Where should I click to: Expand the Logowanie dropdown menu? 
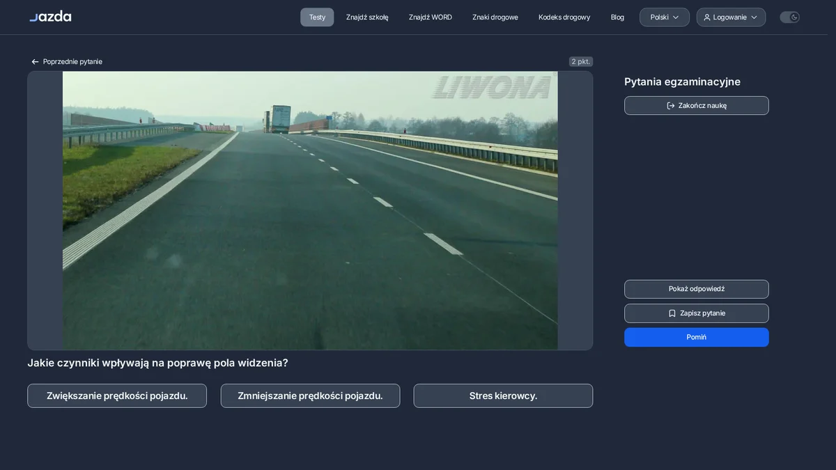pyautogui.click(x=731, y=17)
